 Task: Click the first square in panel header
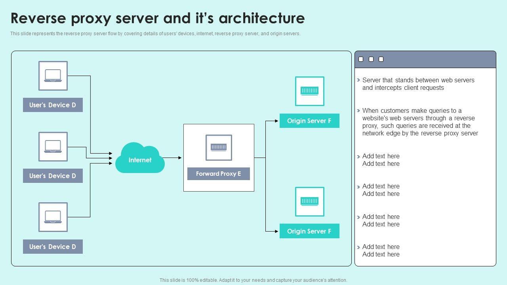pos(361,59)
